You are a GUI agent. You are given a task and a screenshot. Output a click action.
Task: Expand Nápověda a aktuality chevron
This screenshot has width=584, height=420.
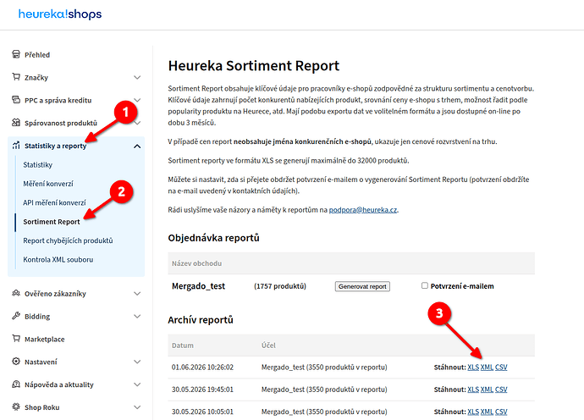[137, 384]
